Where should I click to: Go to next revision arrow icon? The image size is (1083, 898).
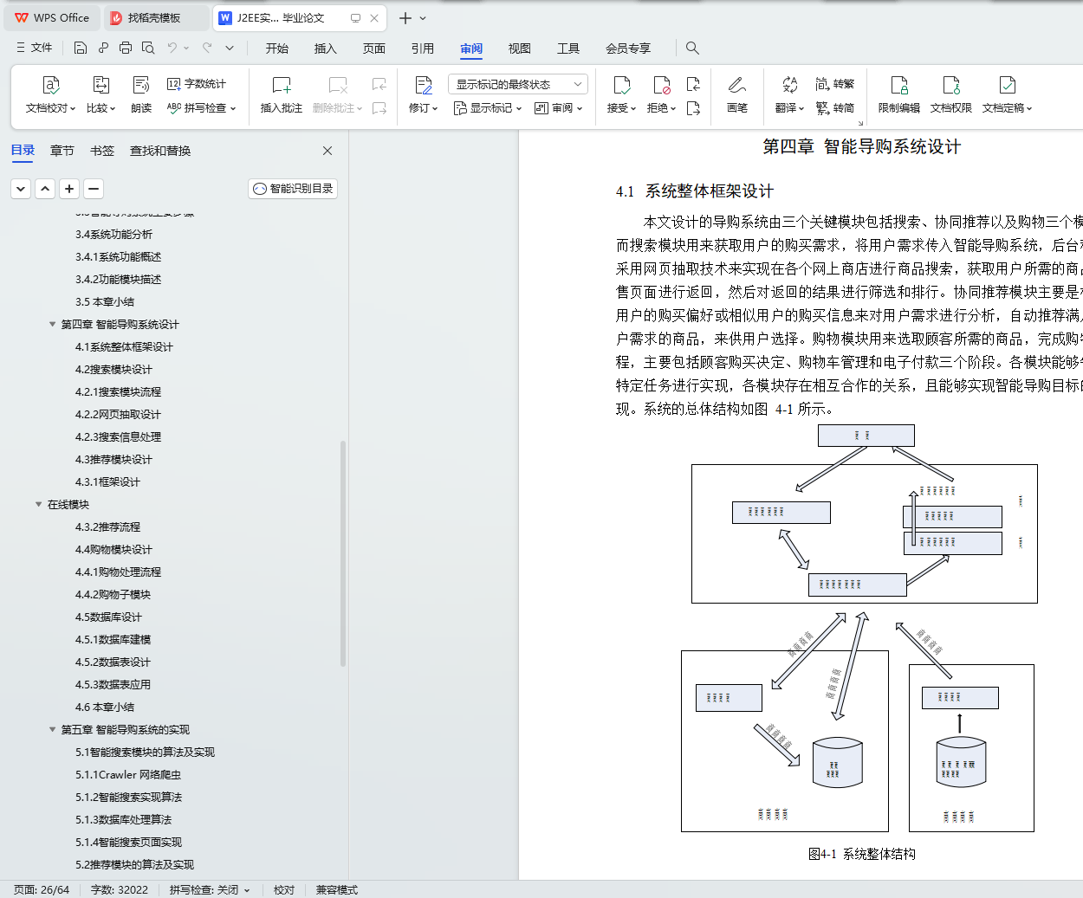pos(693,108)
